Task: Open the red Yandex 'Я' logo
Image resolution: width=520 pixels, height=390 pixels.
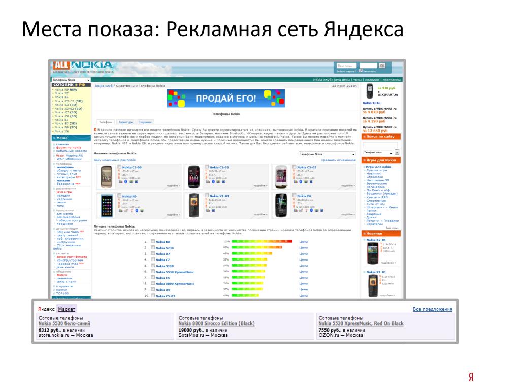Action: (x=471, y=377)
